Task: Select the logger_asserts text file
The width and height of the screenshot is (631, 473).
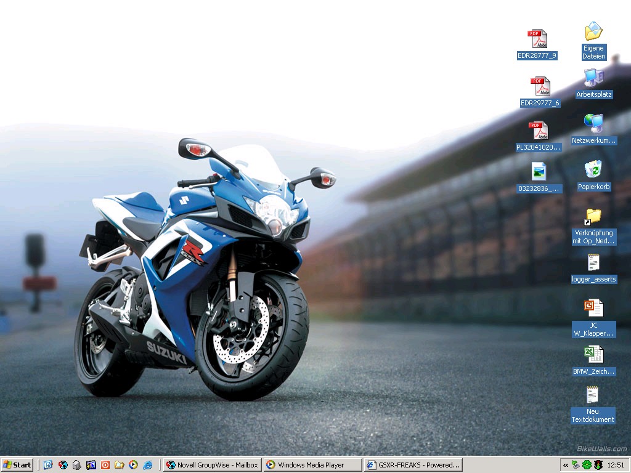Action: pyautogui.click(x=593, y=263)
